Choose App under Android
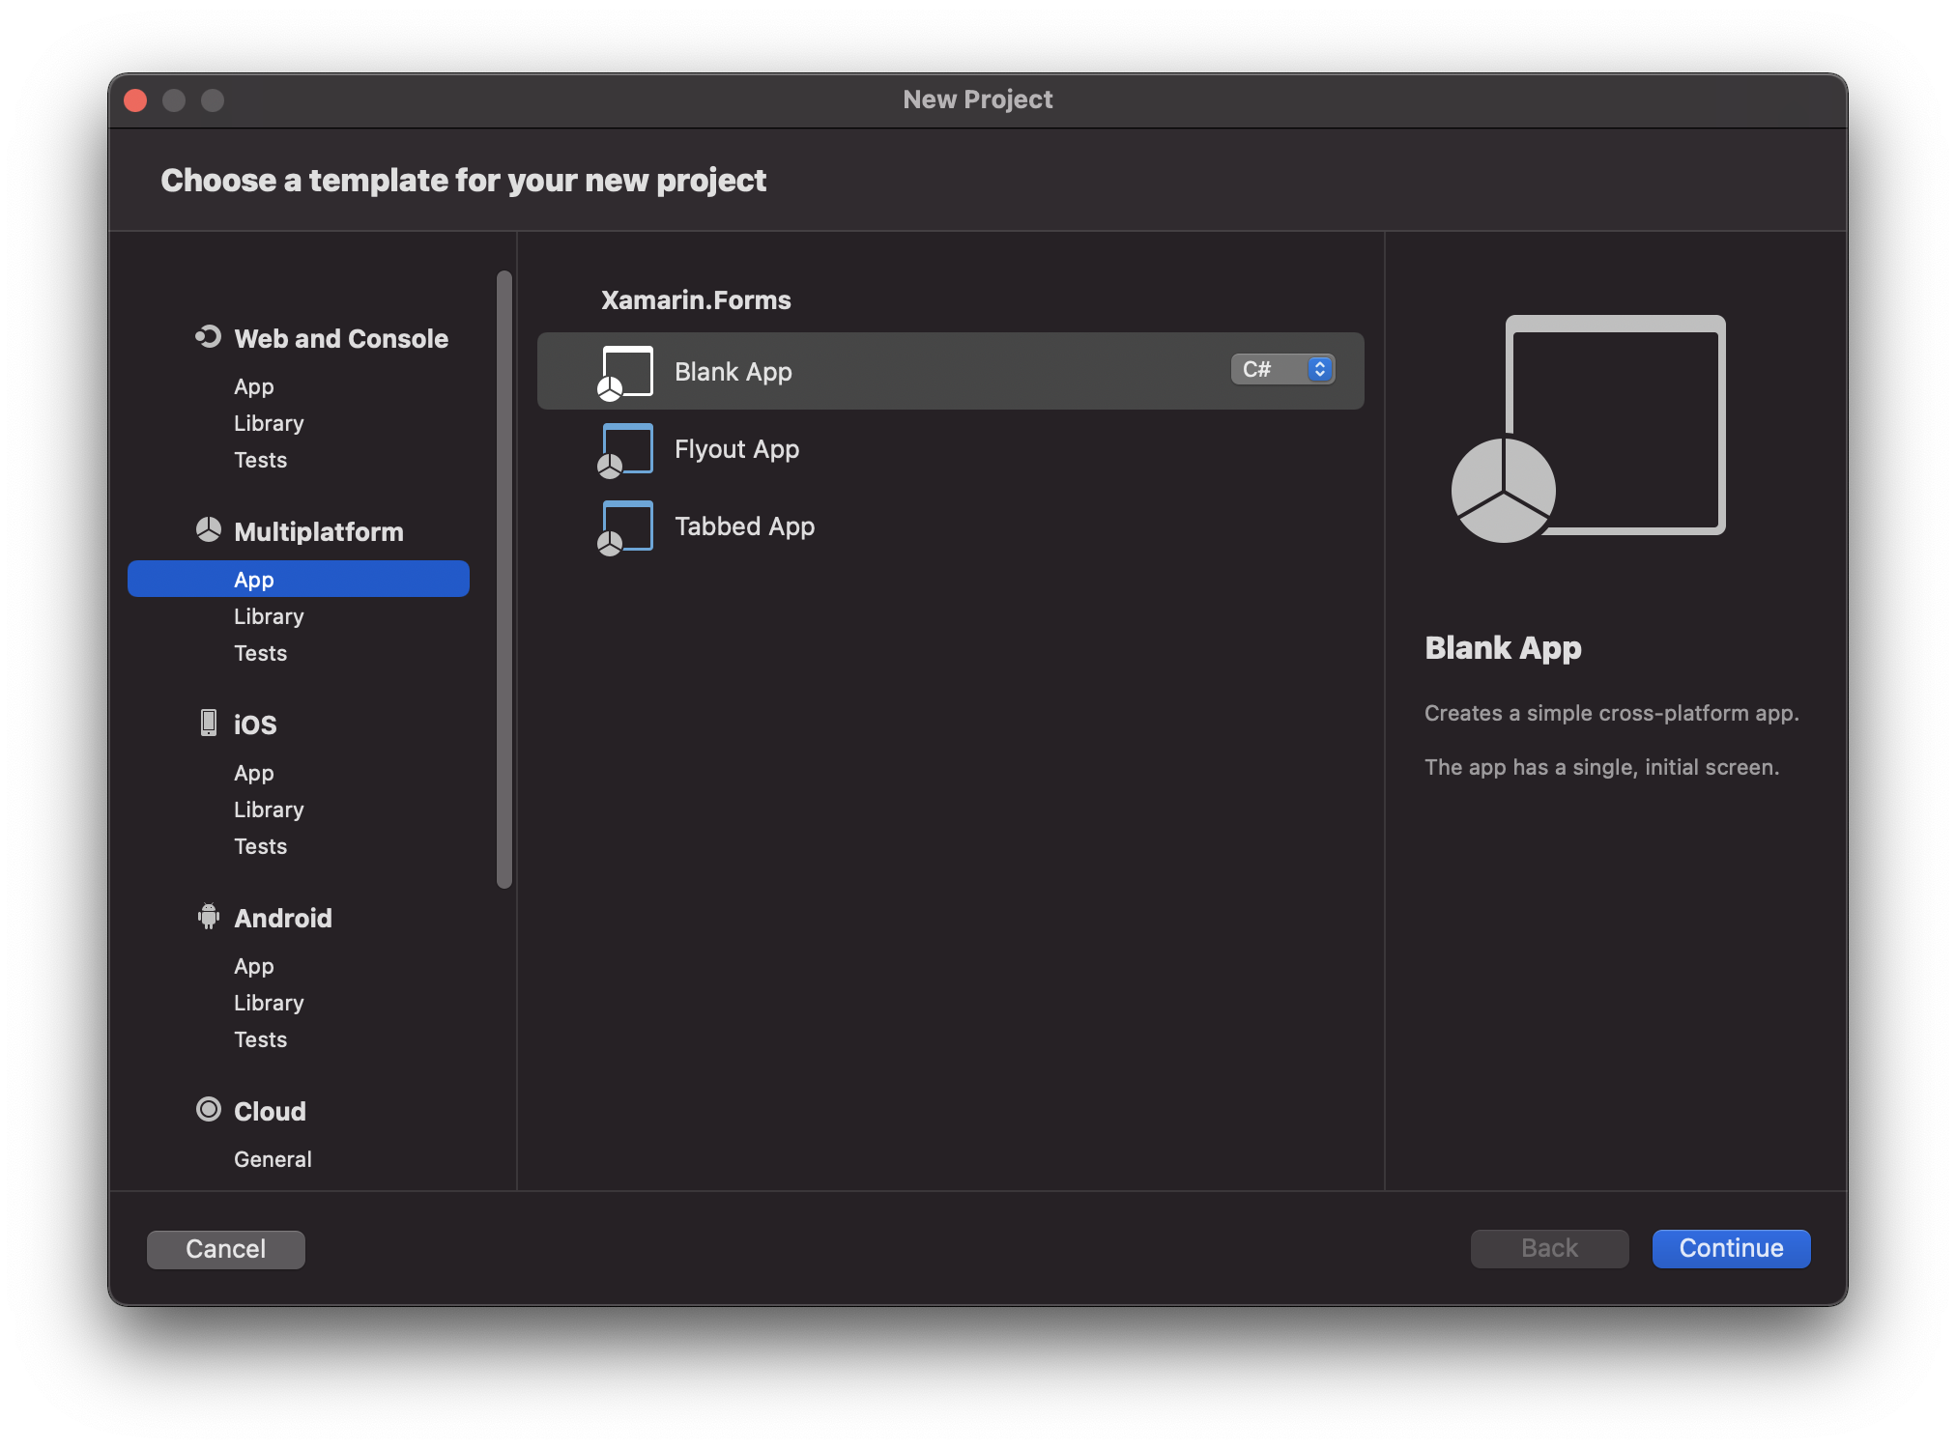This screenshot has height=1449, width=1956. tap(254, 966)
